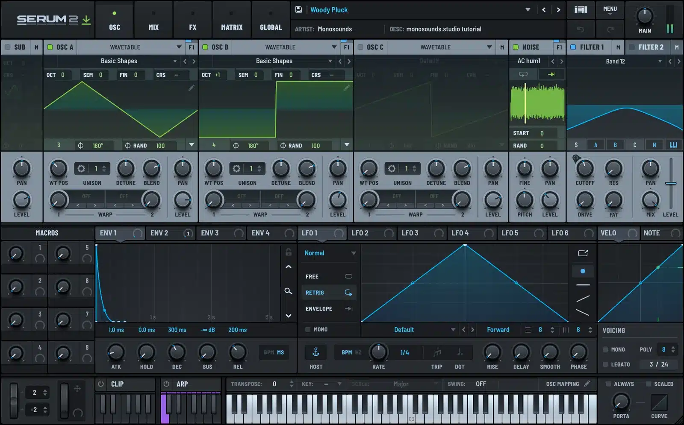Click the Serum 2 download arrow icon
Image resolution: width=684 pixels, height=425 pixels.
(86, 20)
